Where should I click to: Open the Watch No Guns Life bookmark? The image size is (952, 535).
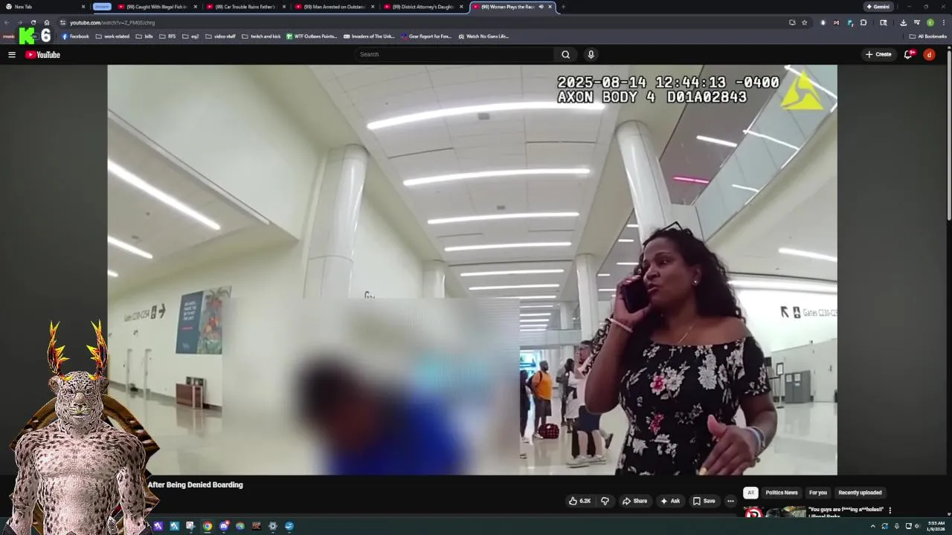pos(483,36)
